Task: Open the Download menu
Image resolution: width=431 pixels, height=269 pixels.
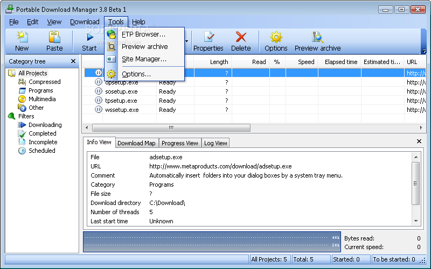Action: 85,22
